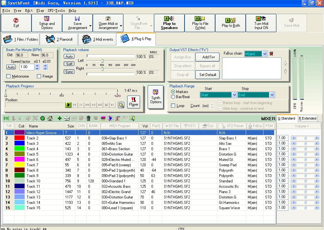Click the red color swatch of Track 2
Image resolution: width=324 pixels, height=230 pixels.
point(19,138)
